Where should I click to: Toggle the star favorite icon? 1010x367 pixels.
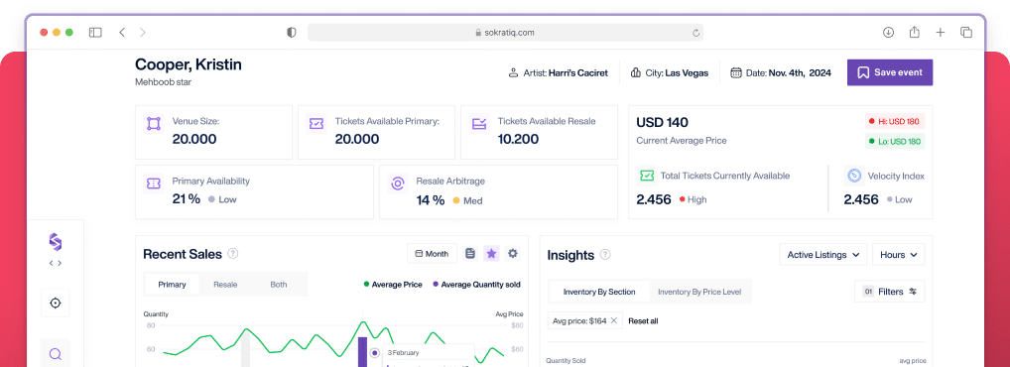[491, 254]
